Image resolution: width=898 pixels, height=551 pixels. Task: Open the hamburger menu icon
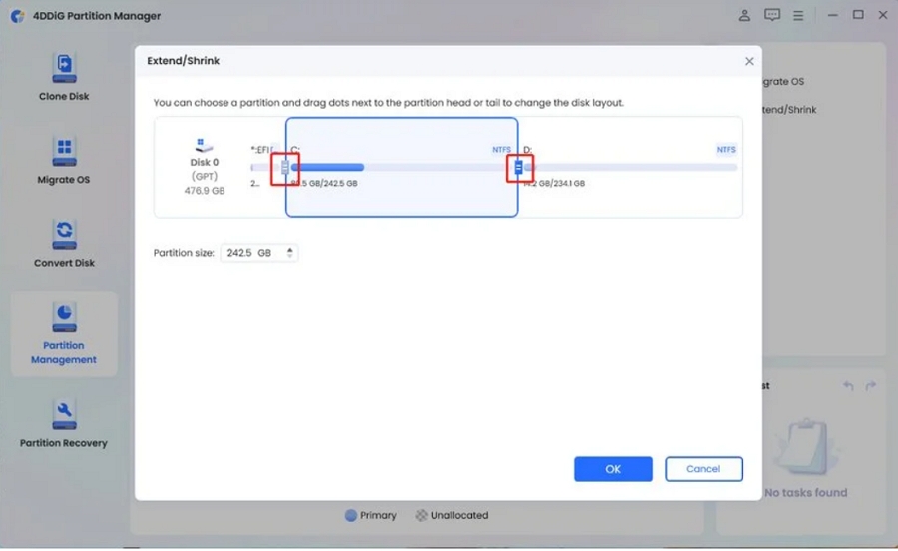(x=798, y=15)
